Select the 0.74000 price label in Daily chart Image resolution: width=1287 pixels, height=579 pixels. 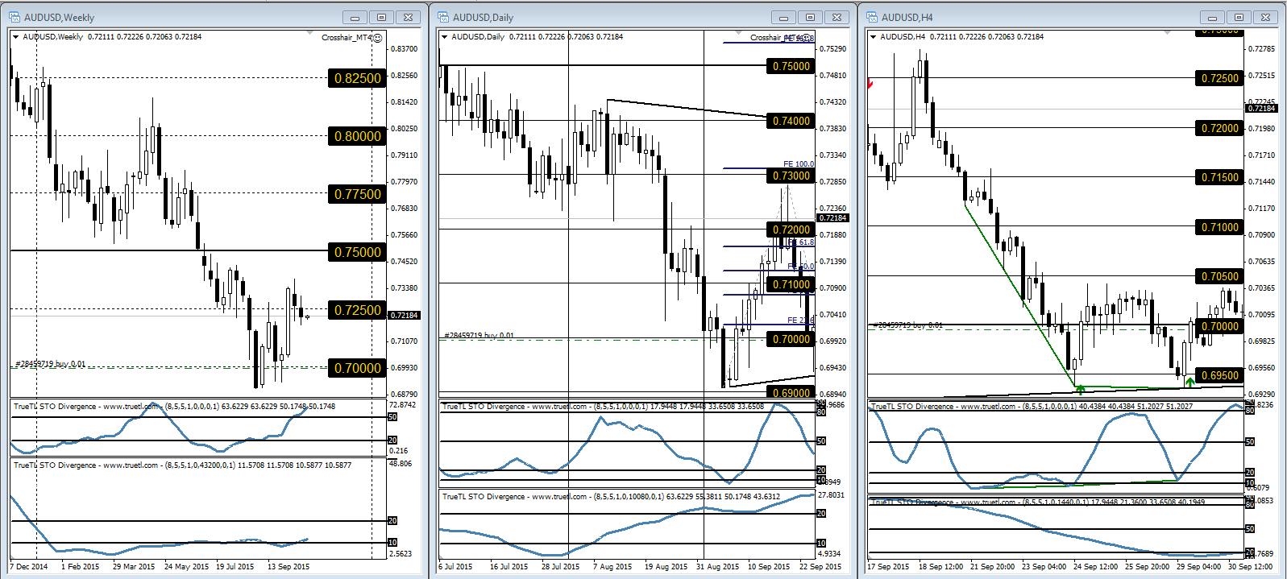pos(791,121)
